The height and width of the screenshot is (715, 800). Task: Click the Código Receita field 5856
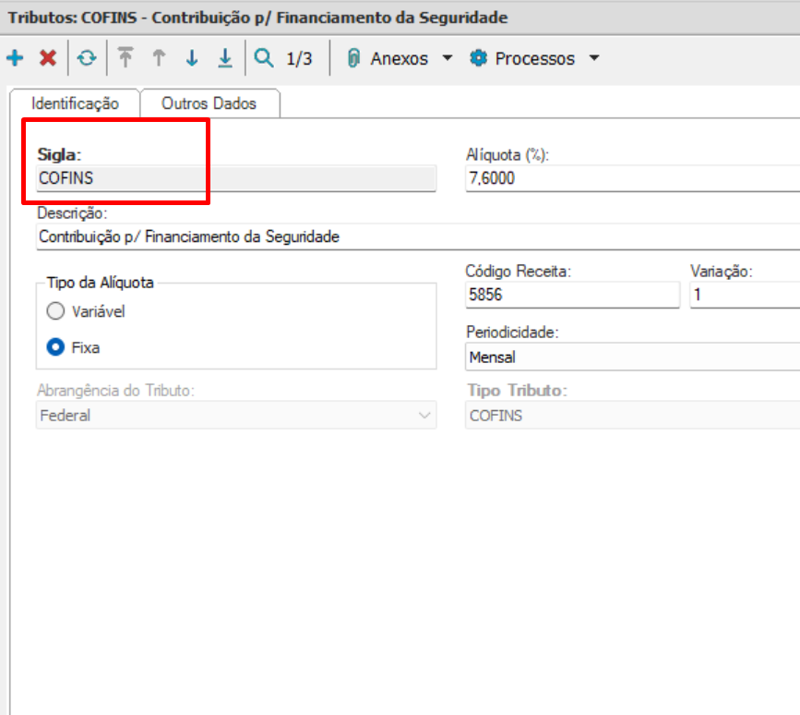coord(572,295)
